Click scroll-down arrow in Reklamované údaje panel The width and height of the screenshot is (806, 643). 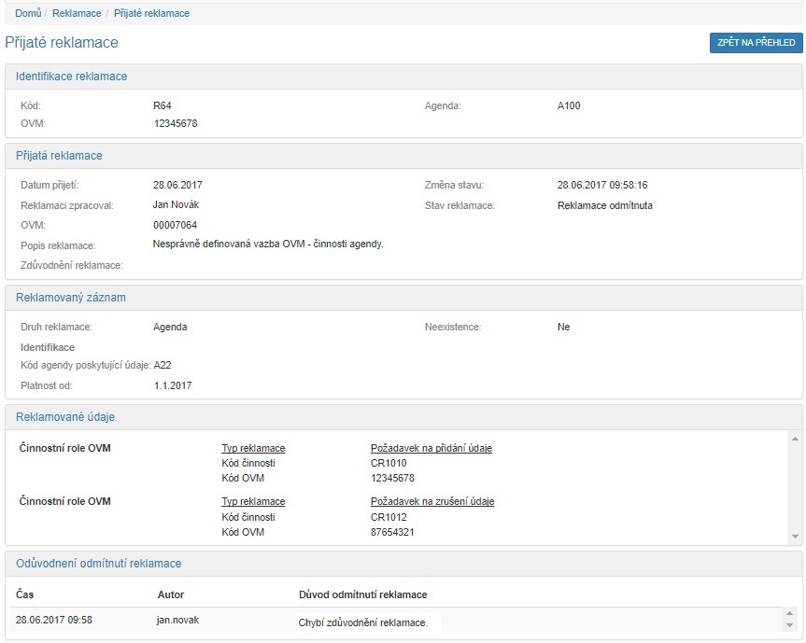[x=795, y=537]
